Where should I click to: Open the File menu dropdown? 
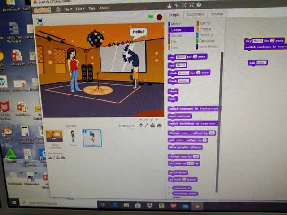pyautogui.click(x=68, y=9)
